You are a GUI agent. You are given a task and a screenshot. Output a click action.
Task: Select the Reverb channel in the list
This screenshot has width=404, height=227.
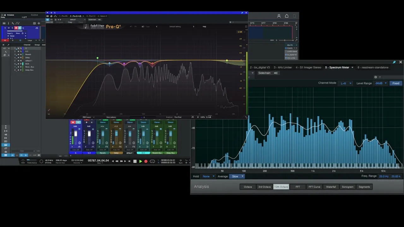click(x=28, y=55)
